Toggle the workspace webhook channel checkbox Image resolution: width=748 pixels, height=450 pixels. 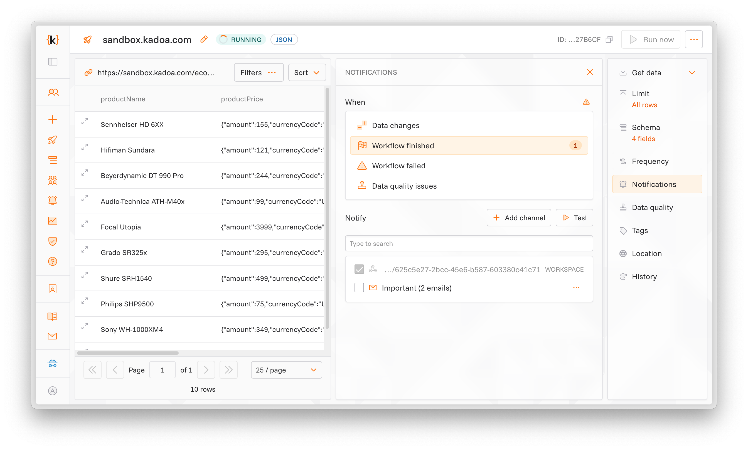click(359, 269)
